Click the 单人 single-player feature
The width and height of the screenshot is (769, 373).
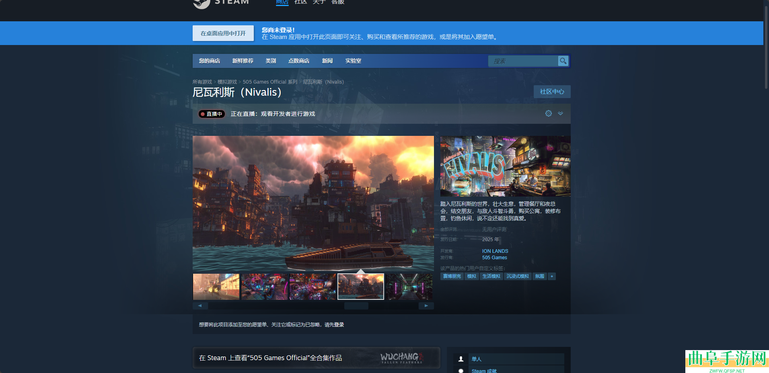pyautogui.click(x=477, y=359)
